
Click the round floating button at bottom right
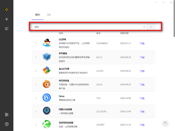[165, 123]
